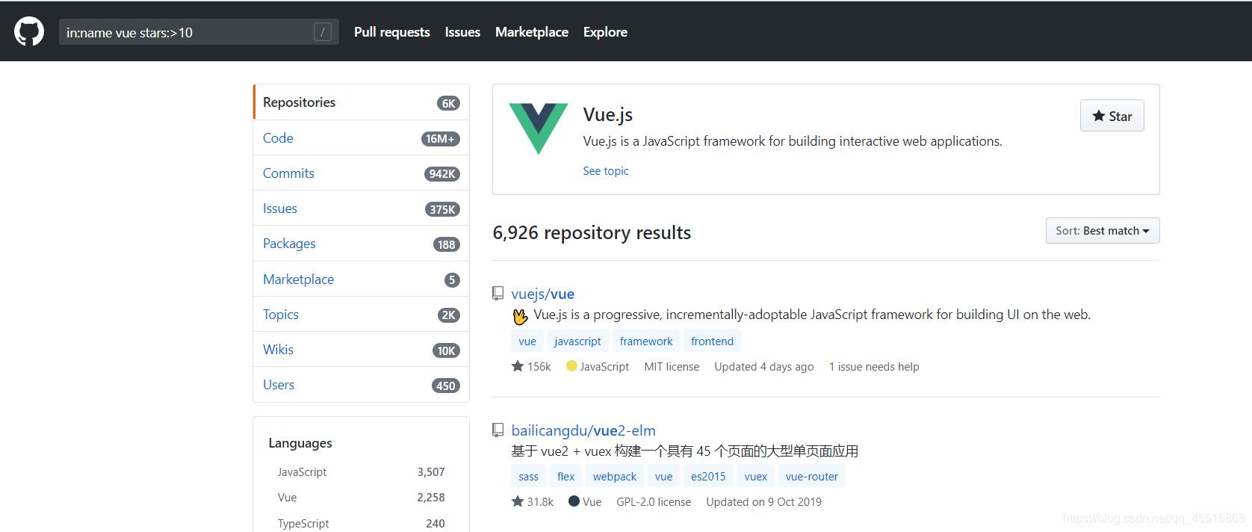Screen dimensions: 1252x532
Task: Select the Users filter in the sidebar
Action: point(362,385)
